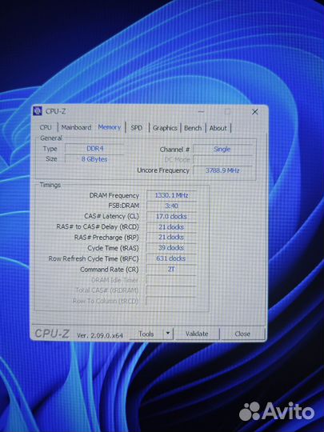
Task: Open the SPD tab
Action: tap(137, 128)
